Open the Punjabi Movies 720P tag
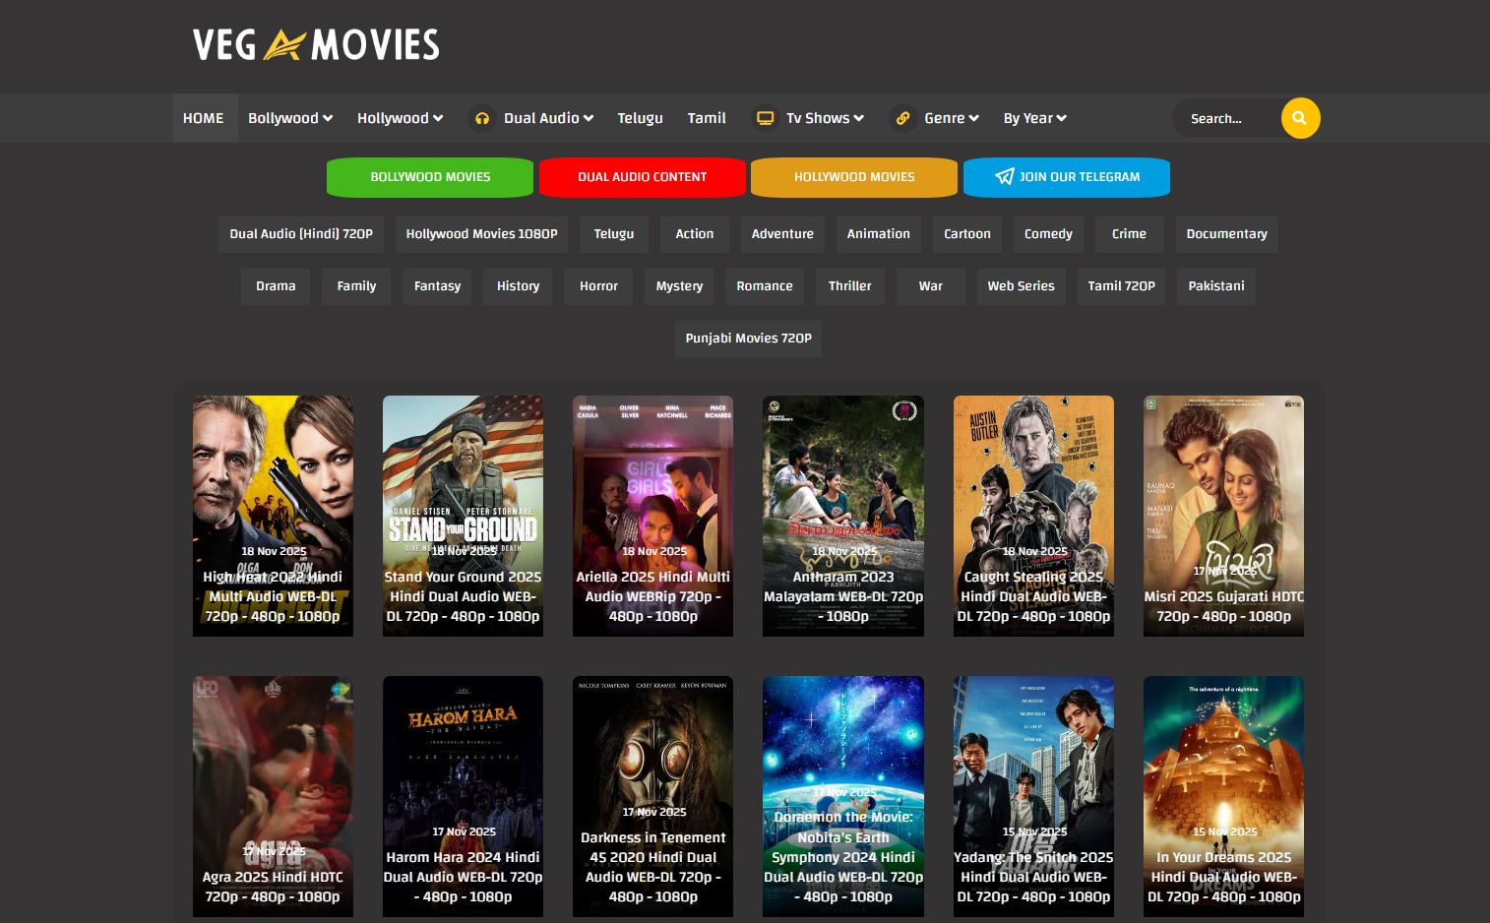 [x=748, y=338]
